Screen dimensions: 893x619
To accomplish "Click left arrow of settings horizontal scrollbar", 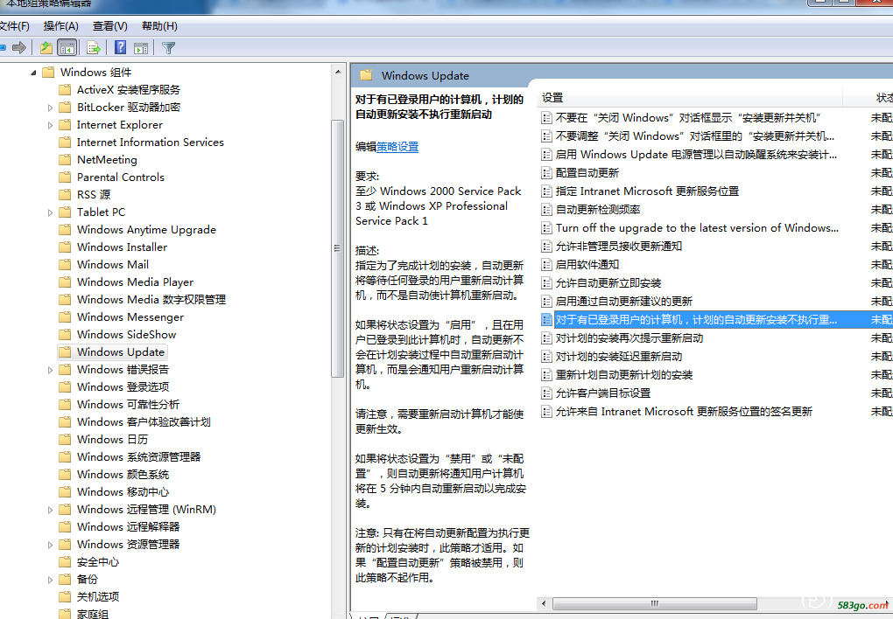I will [x=544, y=603].
